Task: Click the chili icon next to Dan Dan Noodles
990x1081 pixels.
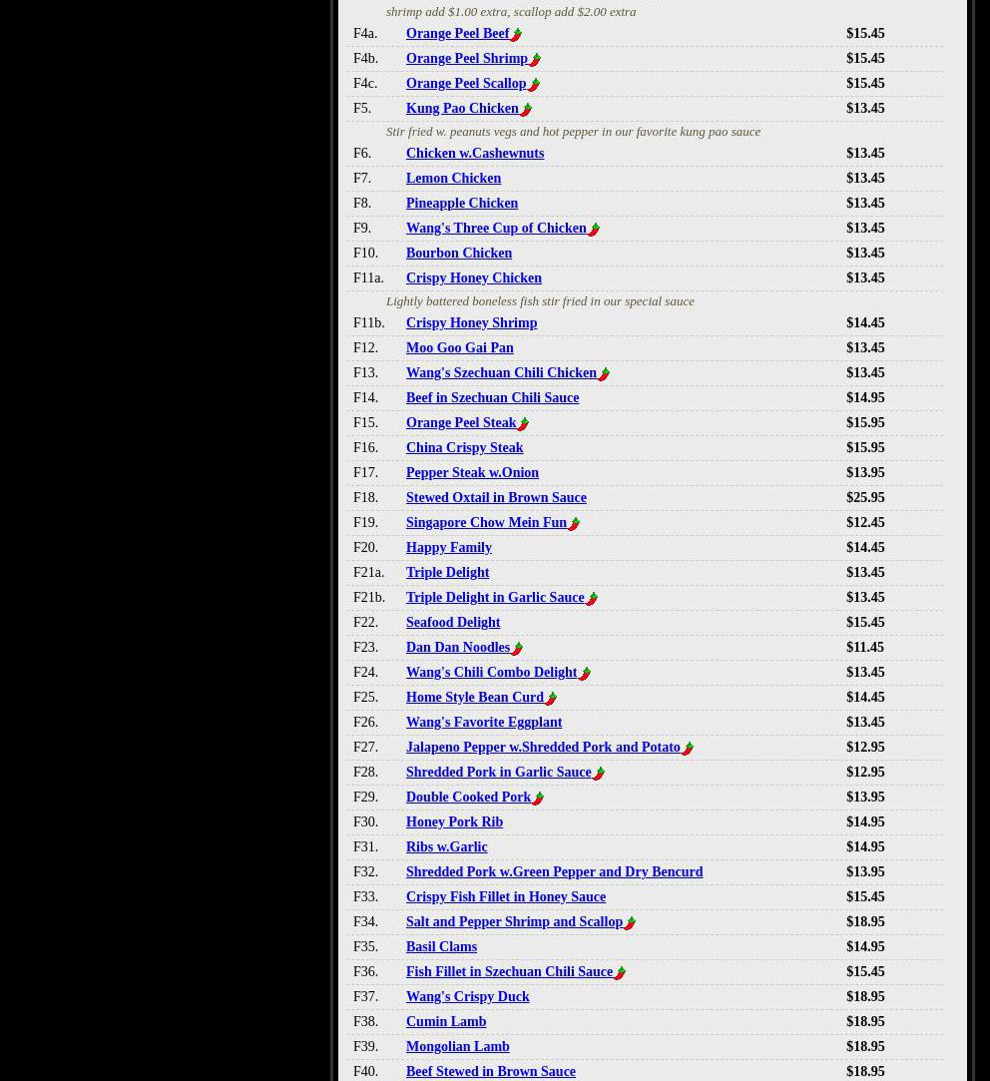Action: (x=517, y=649)
